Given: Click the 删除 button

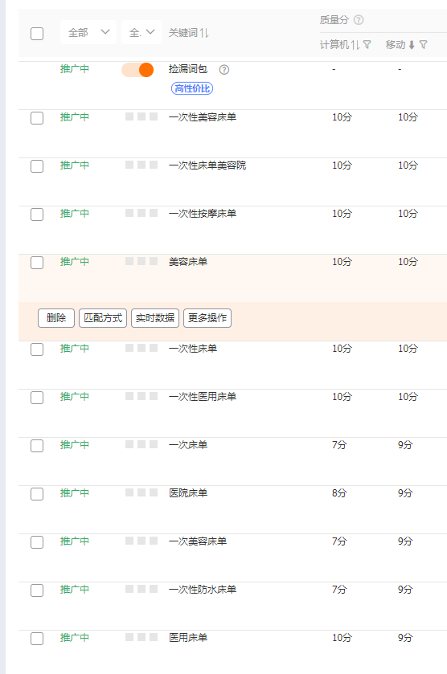Looking at the screenshot, I should (56, 318).
